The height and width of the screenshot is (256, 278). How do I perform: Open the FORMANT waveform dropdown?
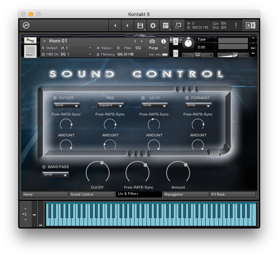(x=198, y=105)
